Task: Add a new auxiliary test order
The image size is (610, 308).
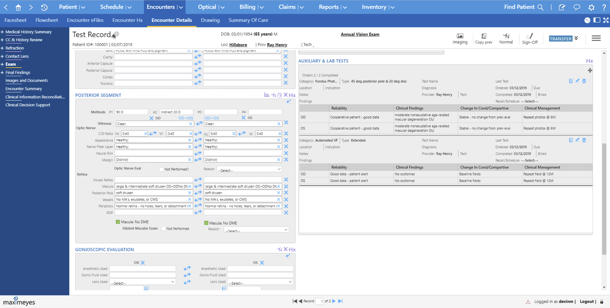Action: tap(590, 70)
